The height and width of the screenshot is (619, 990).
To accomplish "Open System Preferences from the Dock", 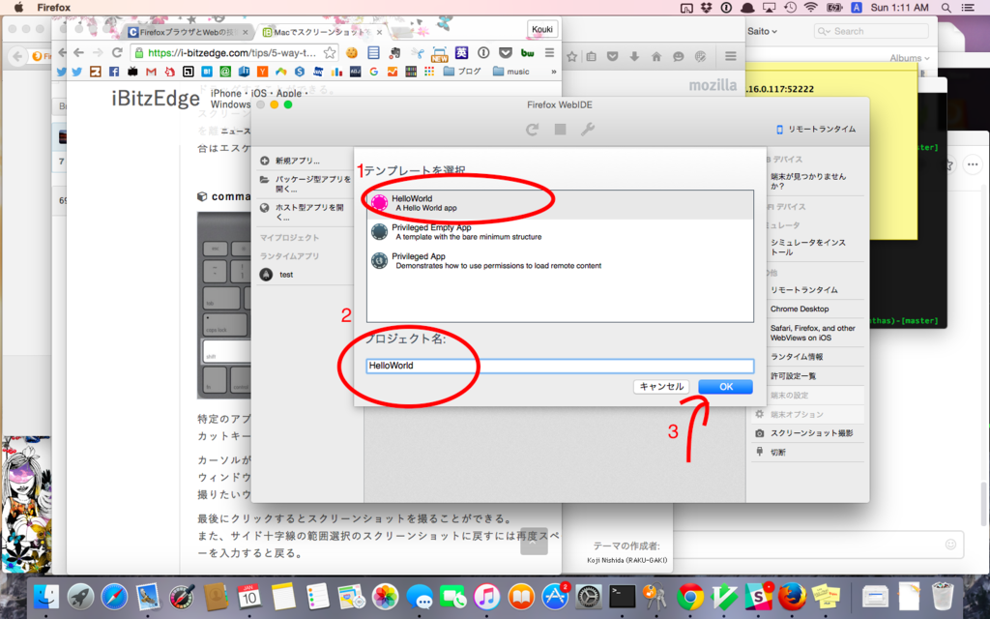I will coord(589,596).
